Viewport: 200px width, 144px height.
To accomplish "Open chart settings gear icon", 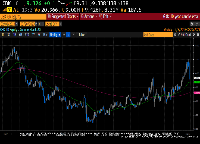I will tap(198, 35).
